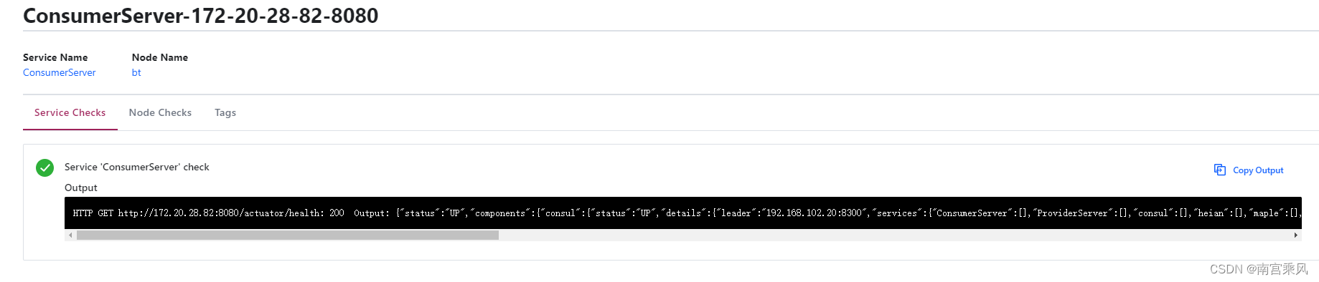Switch to the Service Checks tab
The image size is (1319, 282).
click(70, 112)
